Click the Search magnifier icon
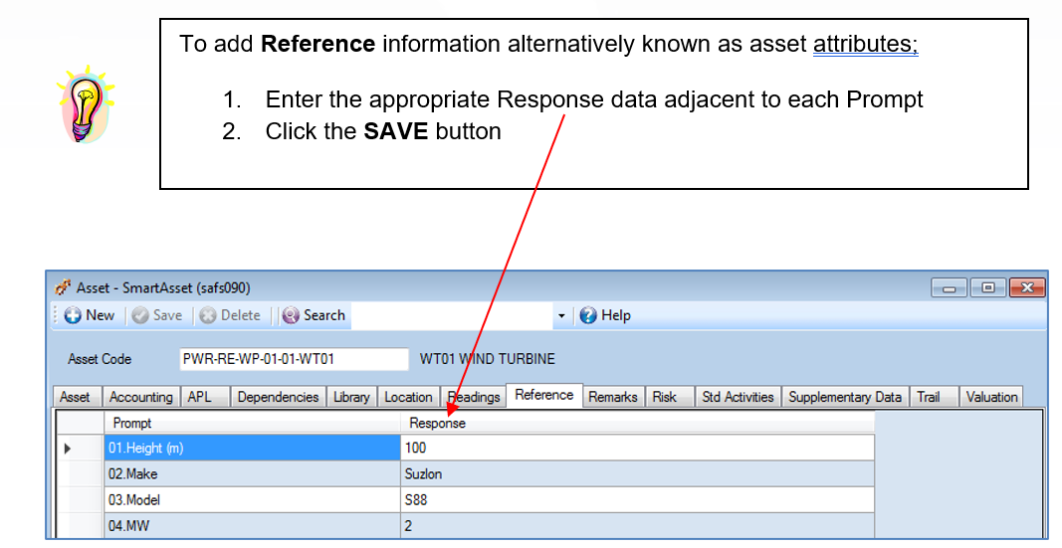 coord(291,315)
